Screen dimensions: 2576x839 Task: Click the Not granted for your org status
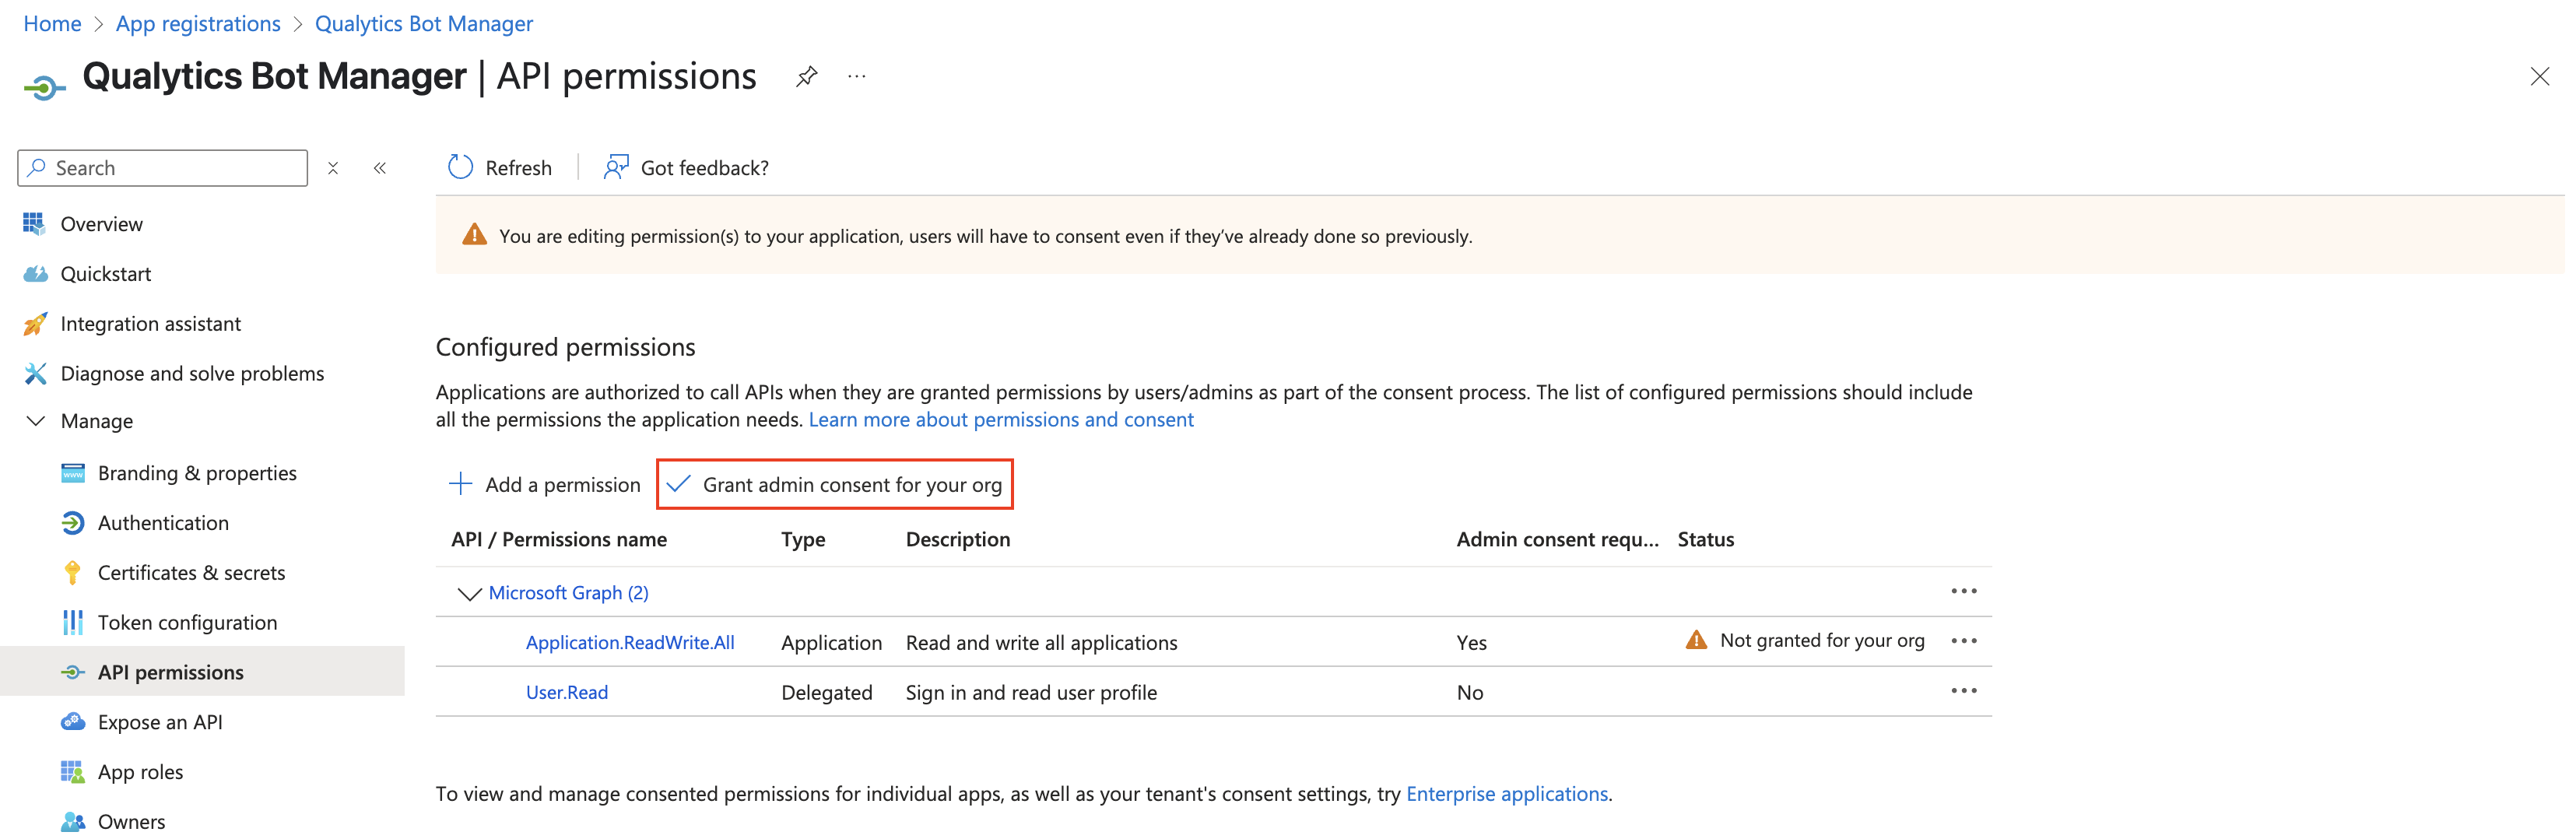point(1822,640)
